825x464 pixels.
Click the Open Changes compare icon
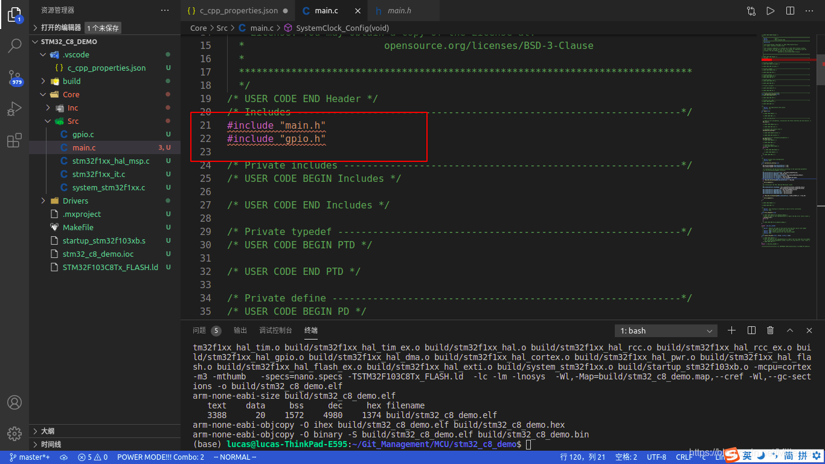pos(751,11)
